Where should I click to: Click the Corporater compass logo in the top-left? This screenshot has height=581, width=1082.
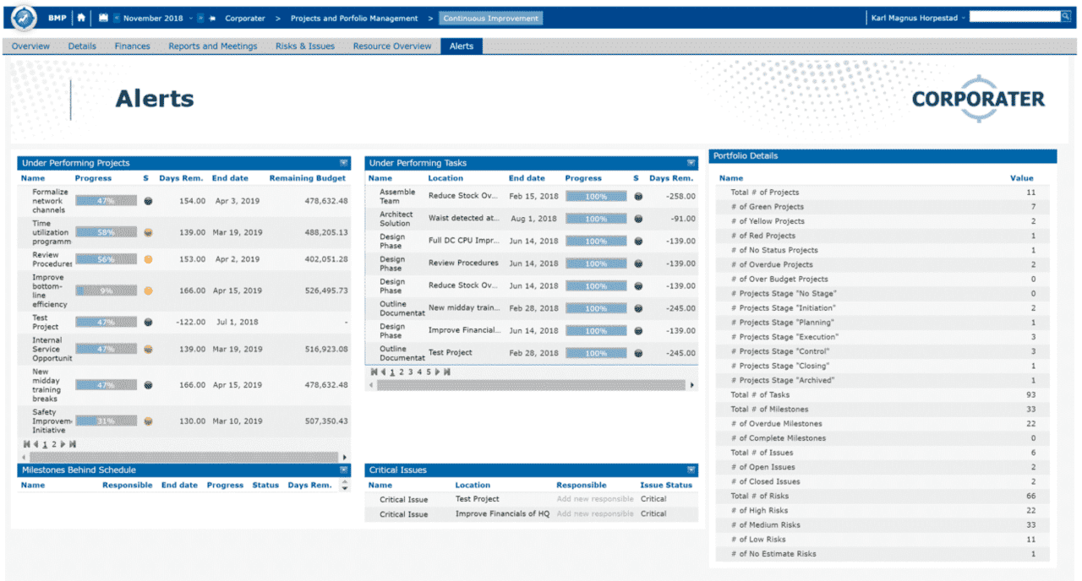click(x=25, y=18)
